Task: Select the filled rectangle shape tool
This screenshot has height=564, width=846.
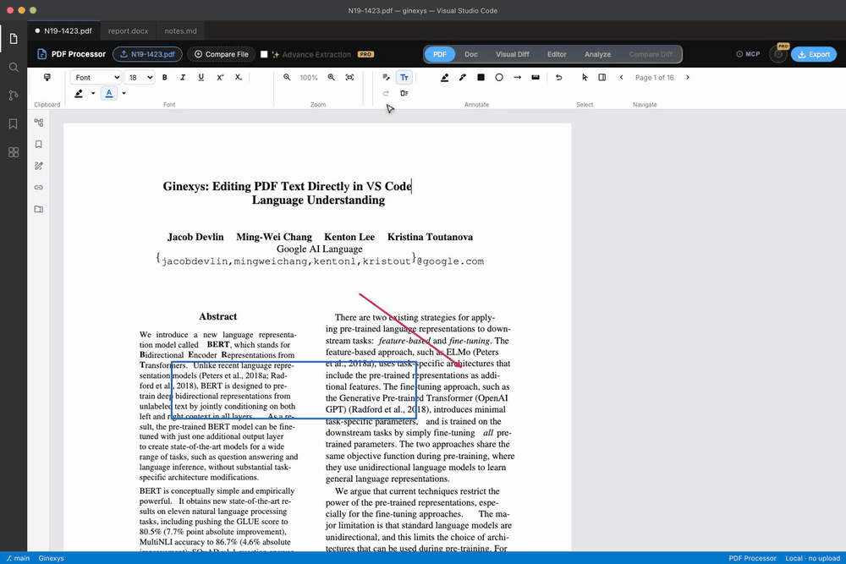Action: (481, 77)
